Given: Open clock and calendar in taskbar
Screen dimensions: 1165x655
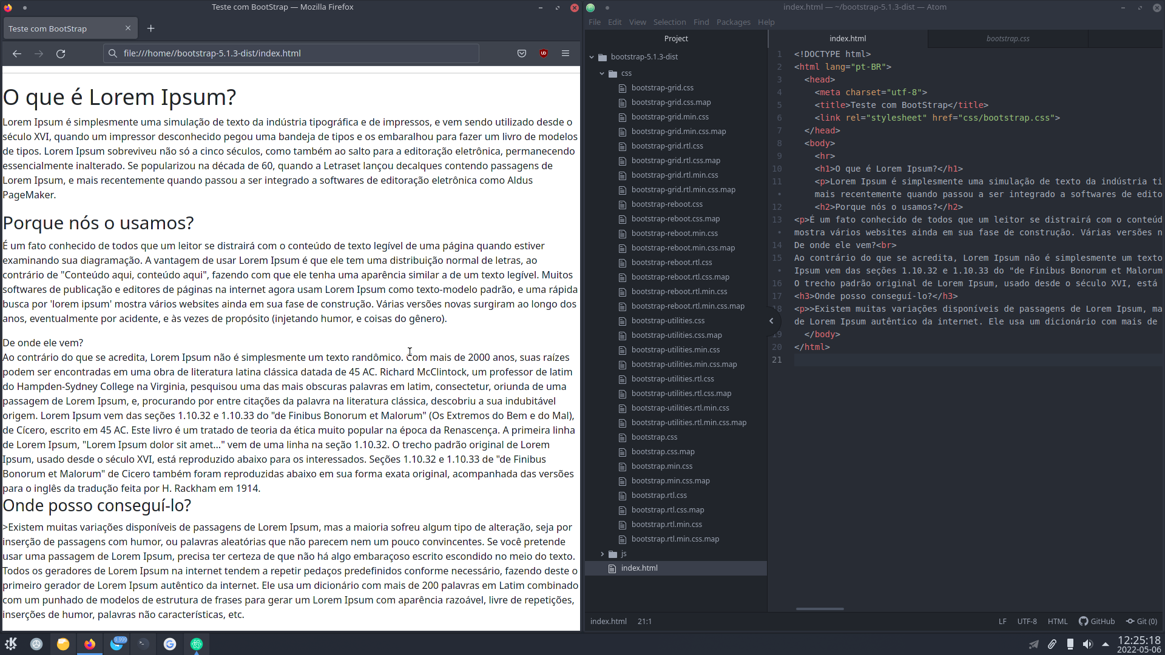Looking at the screenshot, I should point(1139,644).
